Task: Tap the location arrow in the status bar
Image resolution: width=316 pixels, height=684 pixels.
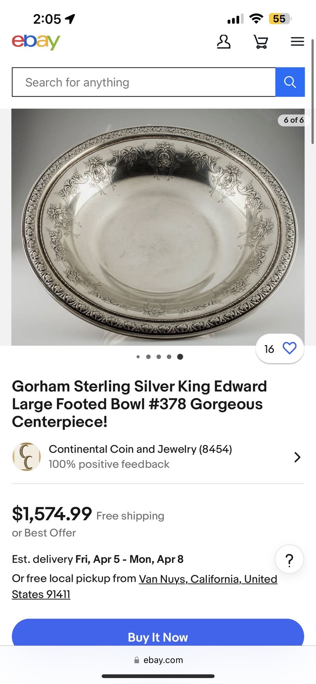Action: pyautogui.click(x=70, y=19)
